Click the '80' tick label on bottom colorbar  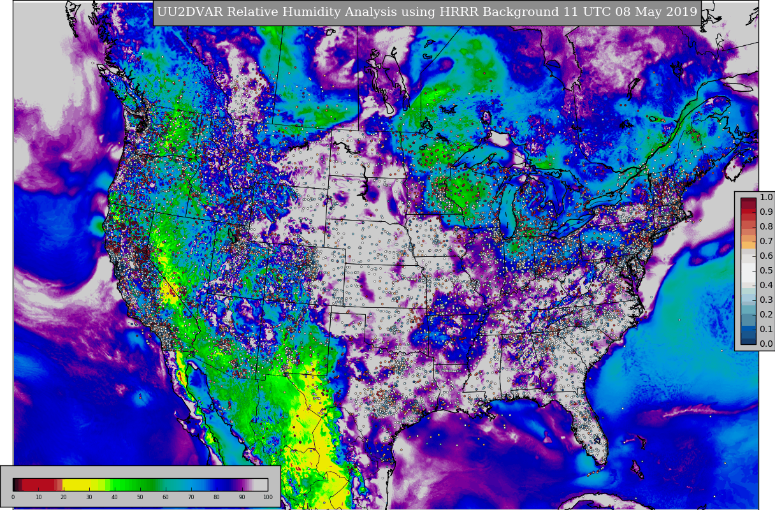pyautogui.click(x=217, y=497)
